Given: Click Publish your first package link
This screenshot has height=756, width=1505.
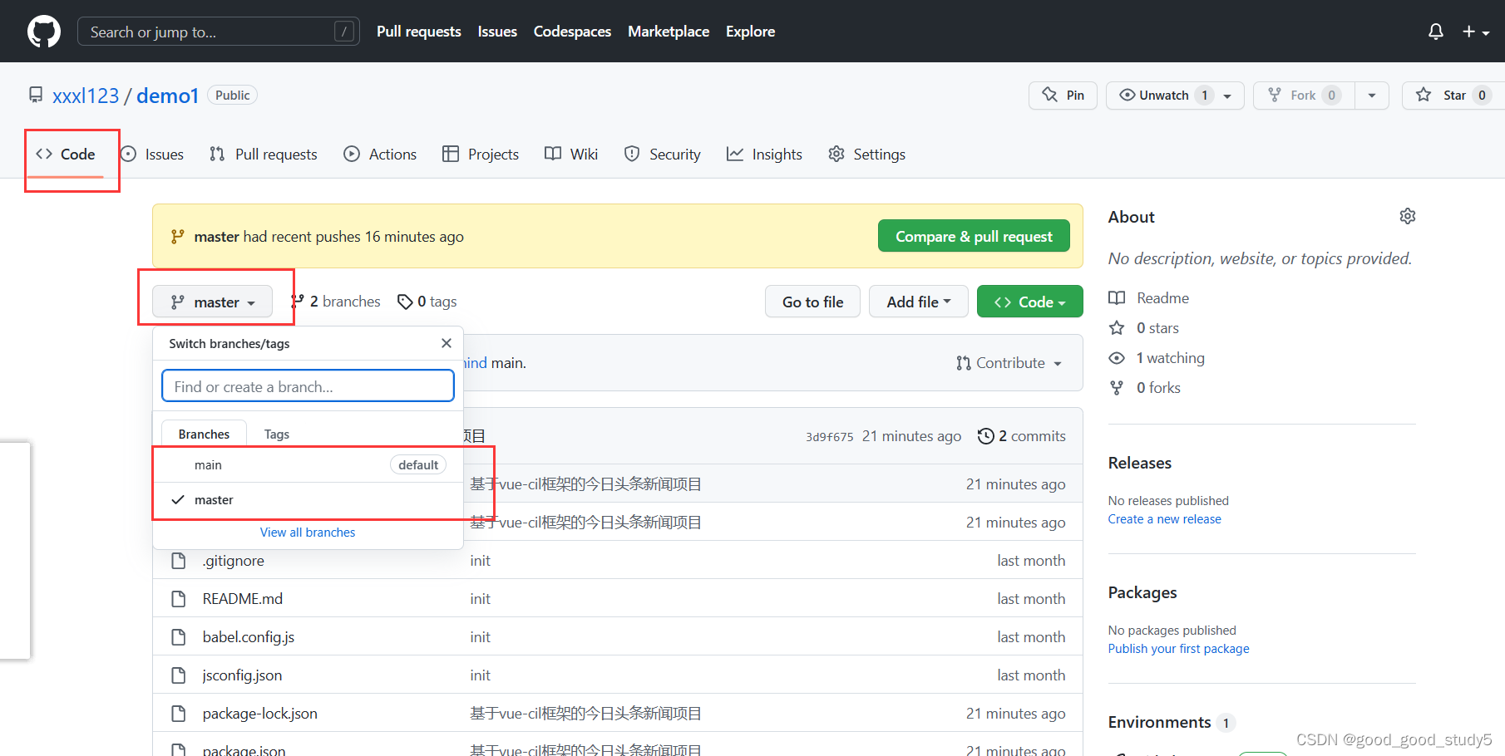Looking at the screenshot, I should (1178, 649).
